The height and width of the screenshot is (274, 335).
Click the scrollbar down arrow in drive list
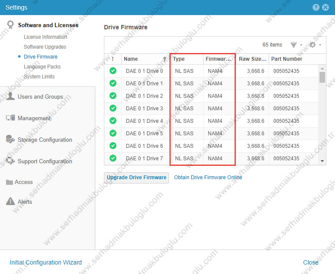tap(322, 161)
